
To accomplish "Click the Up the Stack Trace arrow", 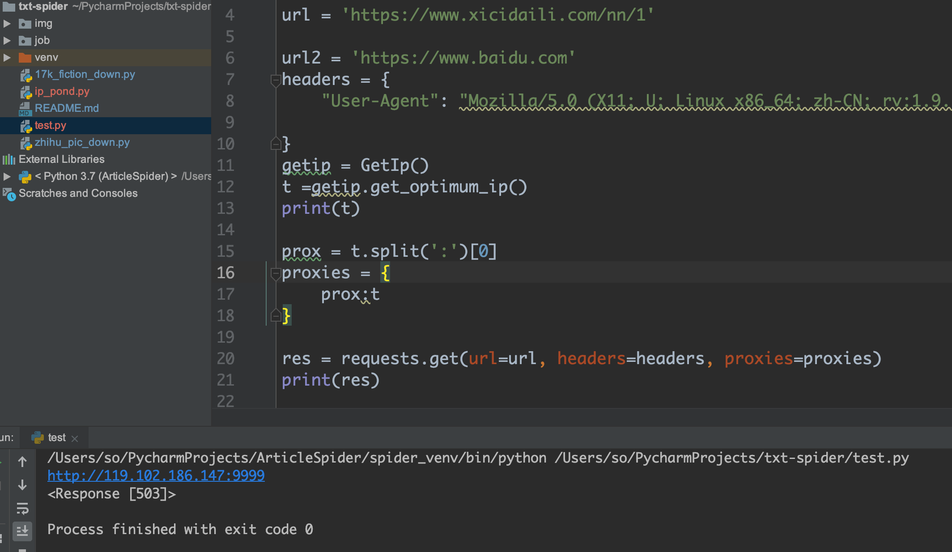I will coord(22,462).
